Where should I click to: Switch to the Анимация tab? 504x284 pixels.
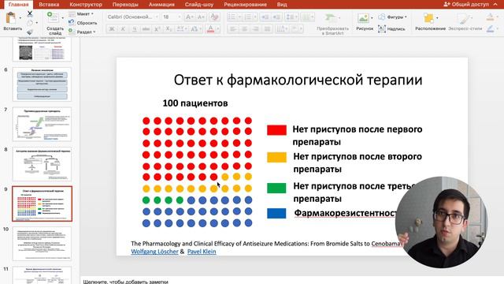pos(161,5)
